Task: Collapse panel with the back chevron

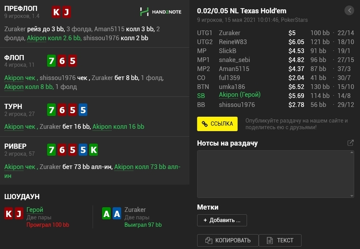Action: click(x=348, y=10)
